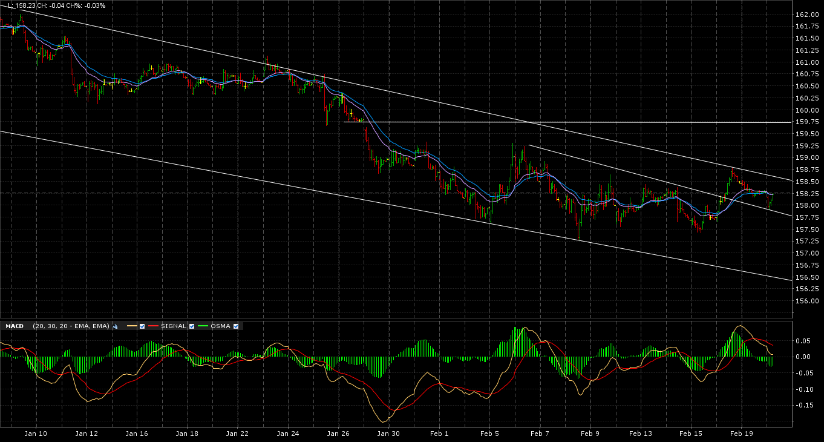Select the horizontal line drawn at 159.75
This screenshot has height=442, width=824.
(x=567, y=122)
